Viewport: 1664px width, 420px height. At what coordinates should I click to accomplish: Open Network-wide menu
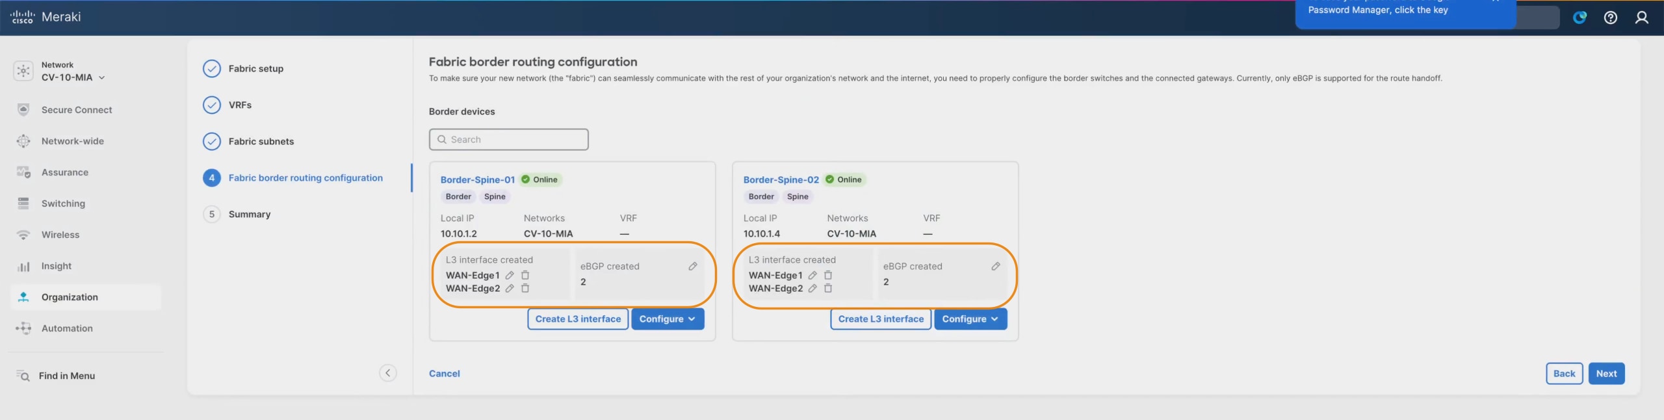tap(73, 141)
